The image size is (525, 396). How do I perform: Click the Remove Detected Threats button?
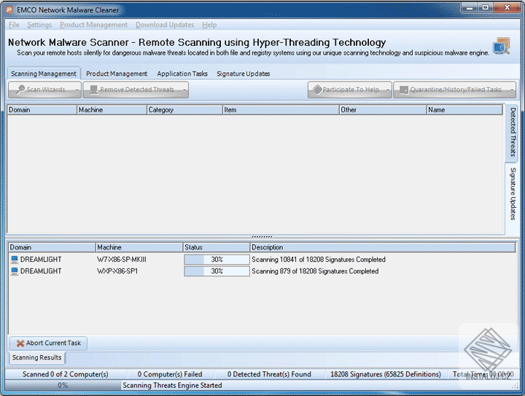[136, 90]
